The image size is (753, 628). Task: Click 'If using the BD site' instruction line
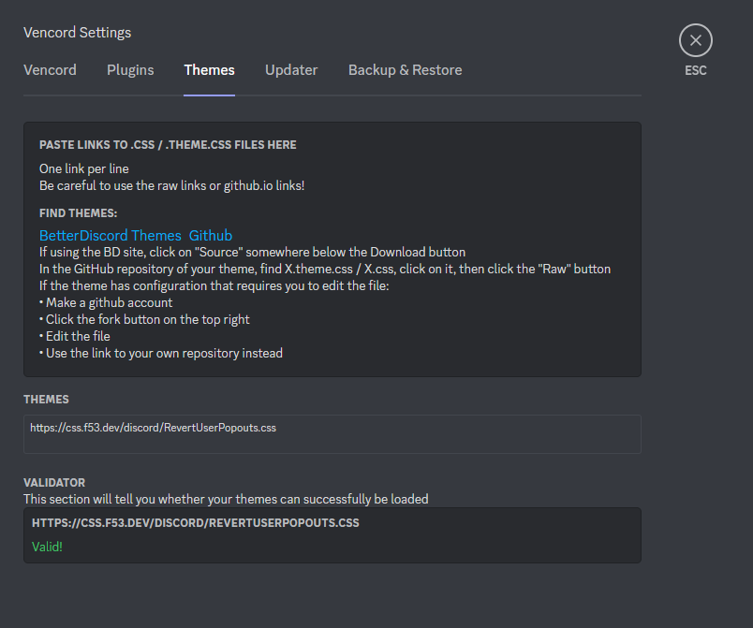point(252,253)
